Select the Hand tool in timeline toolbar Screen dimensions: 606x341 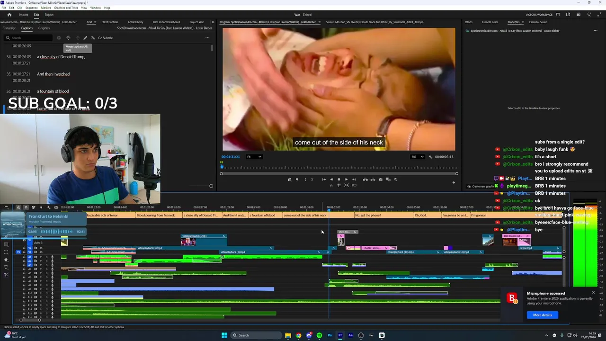click(x=6, y=260)
